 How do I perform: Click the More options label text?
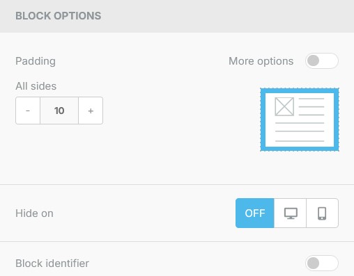point(261,61)
